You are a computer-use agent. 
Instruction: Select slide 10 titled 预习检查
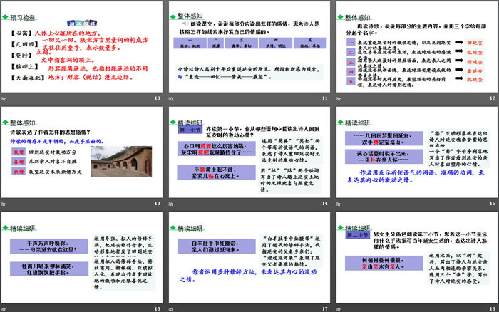pyautogui.click(x=82, y=47)
